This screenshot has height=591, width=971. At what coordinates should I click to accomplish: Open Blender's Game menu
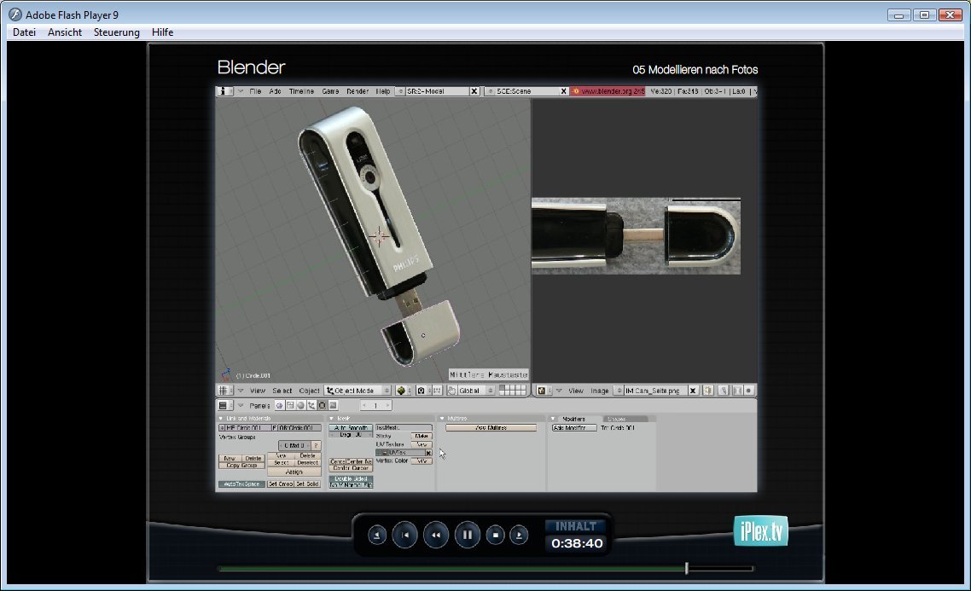(x=330, y=91)
